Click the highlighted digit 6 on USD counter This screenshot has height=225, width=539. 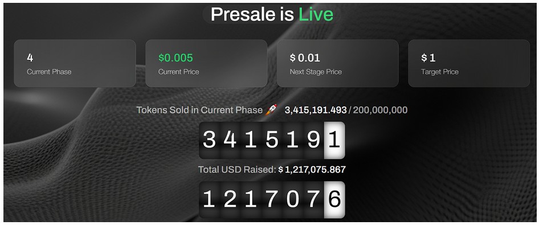coord(334,199)
